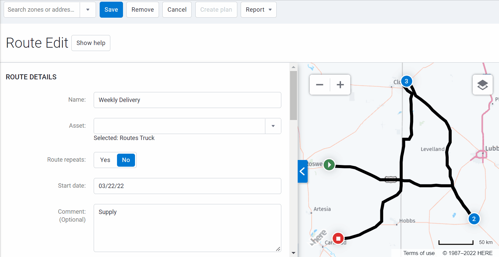499x257 pixels.
Task: Zoom out on the map
Action: click(319, 84)
